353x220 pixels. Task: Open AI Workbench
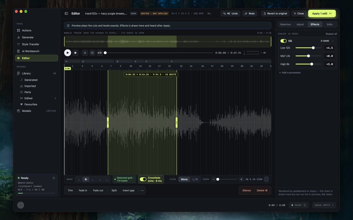[x=36, y=51]
